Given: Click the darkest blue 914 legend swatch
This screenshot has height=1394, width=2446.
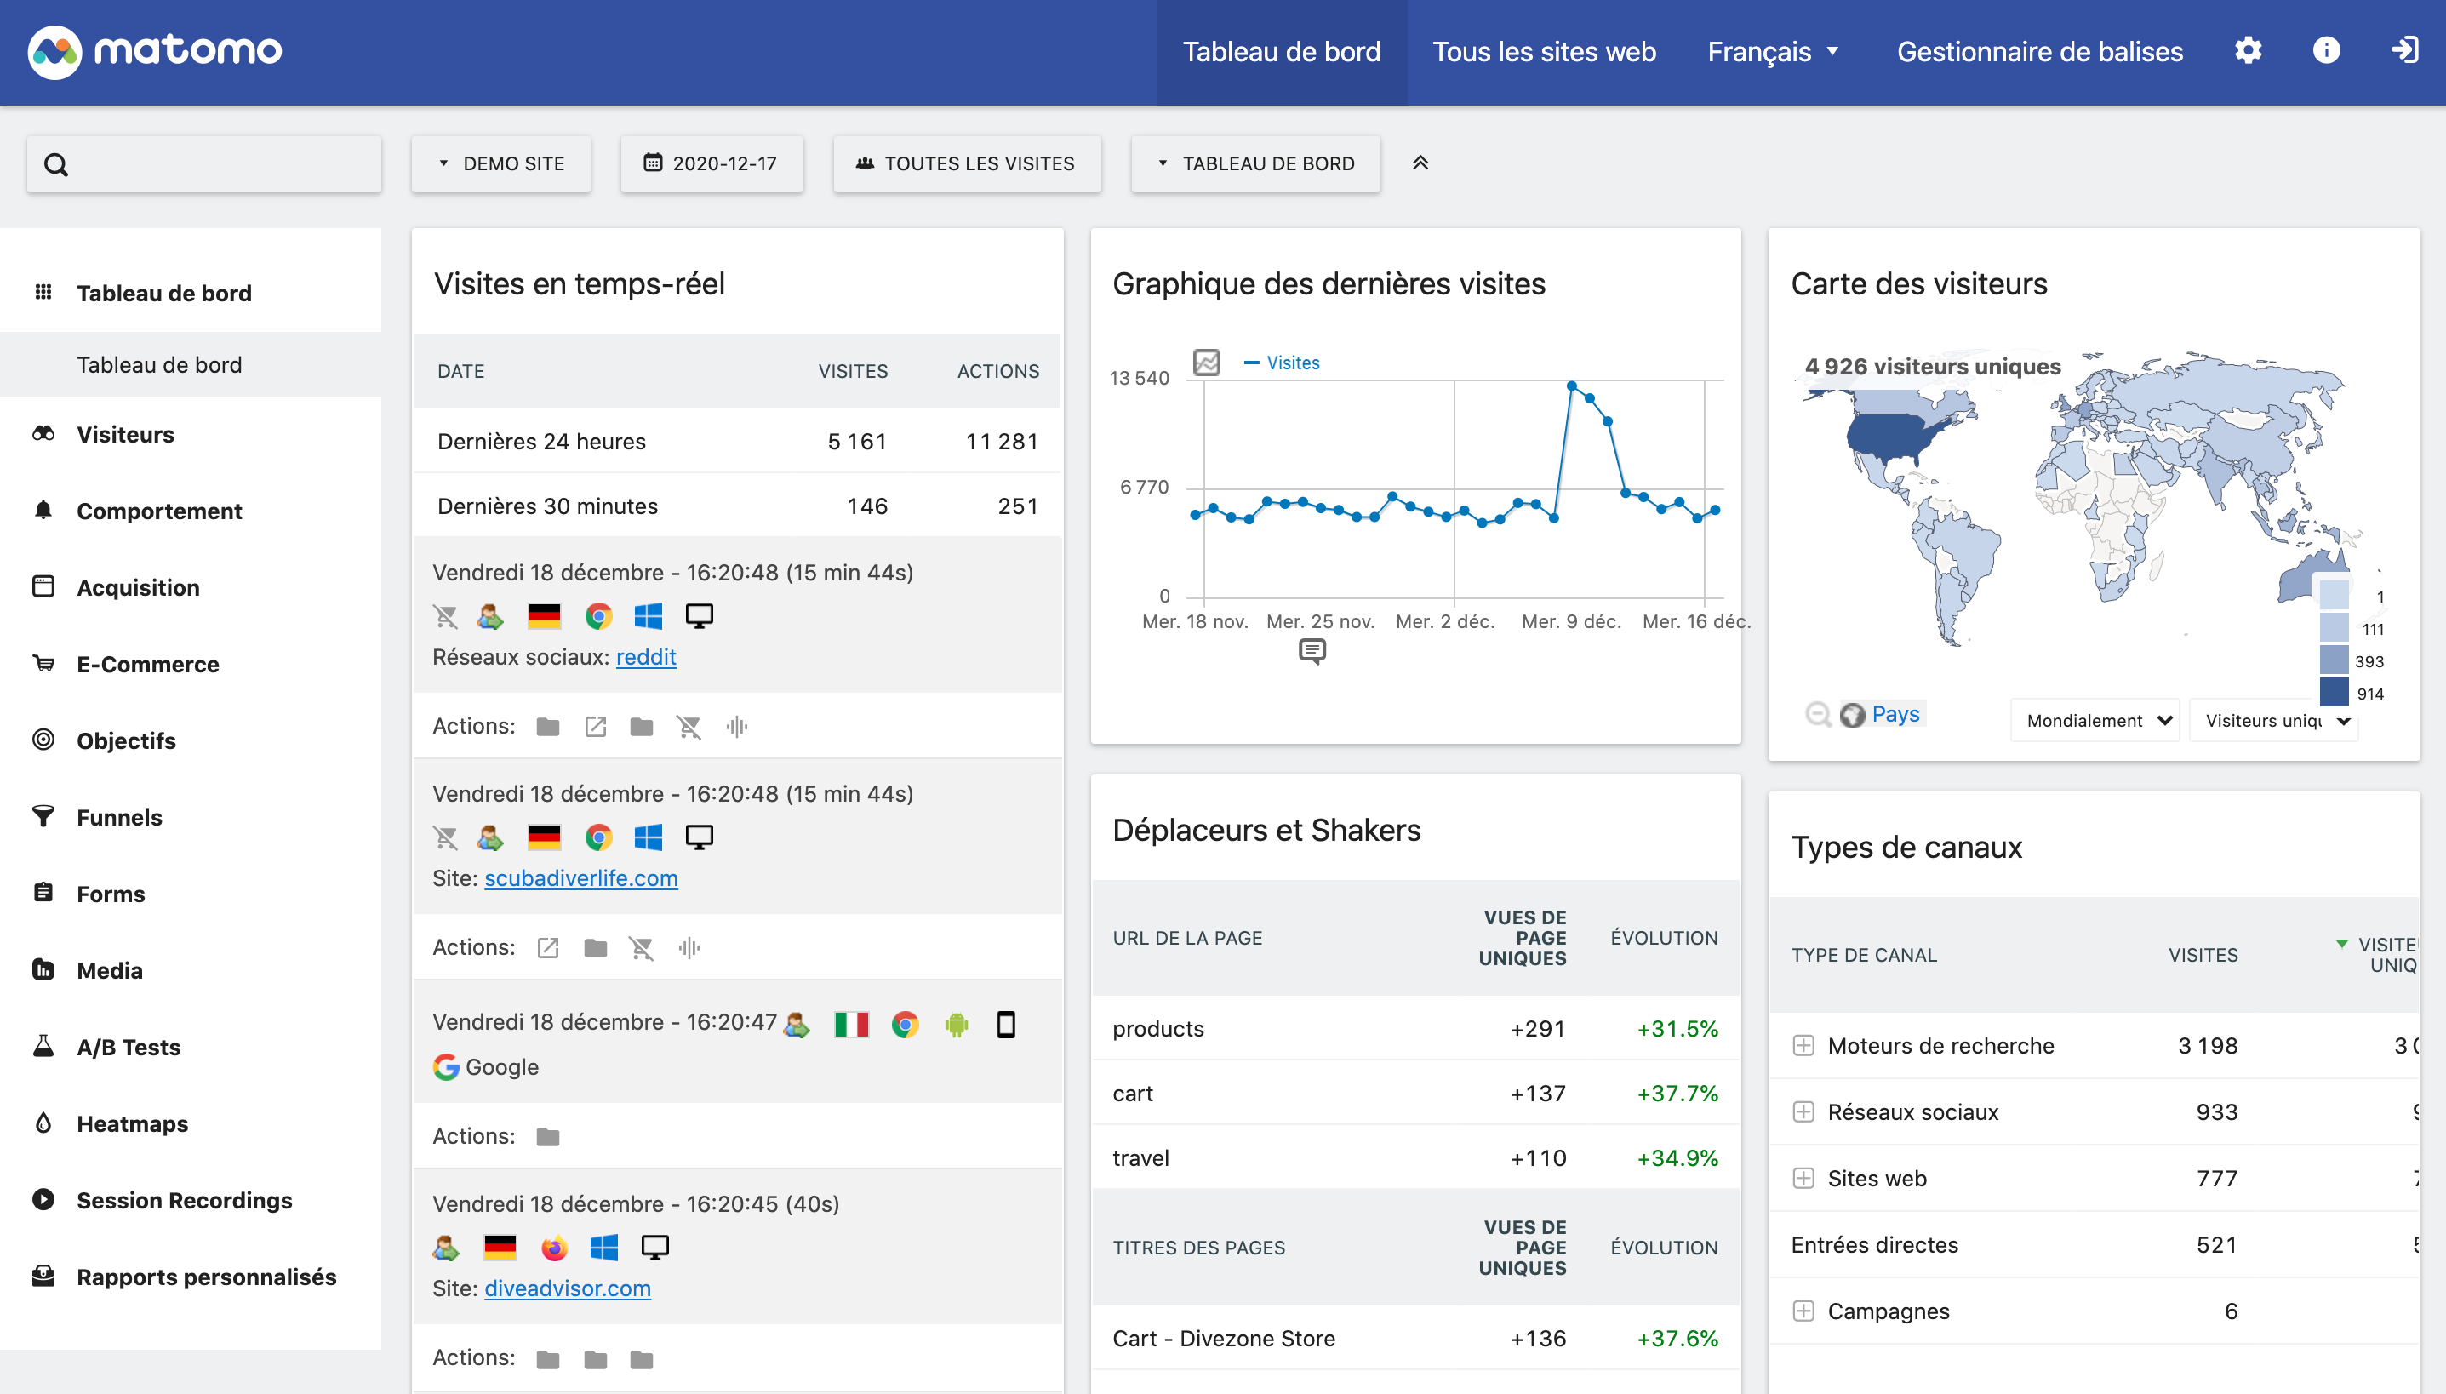Looking at the screenshot, I should 2334,692.
